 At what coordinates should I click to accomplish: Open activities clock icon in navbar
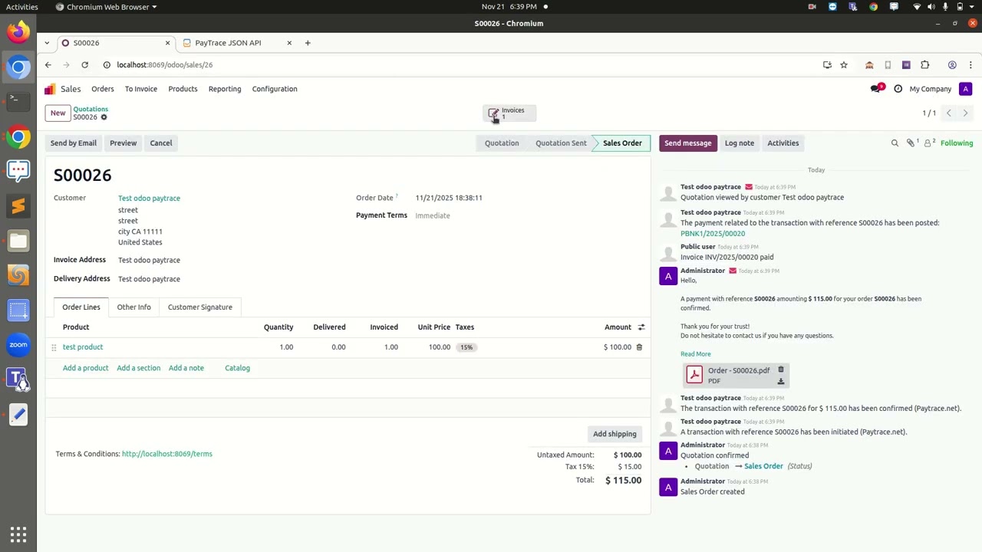point(898,89)
